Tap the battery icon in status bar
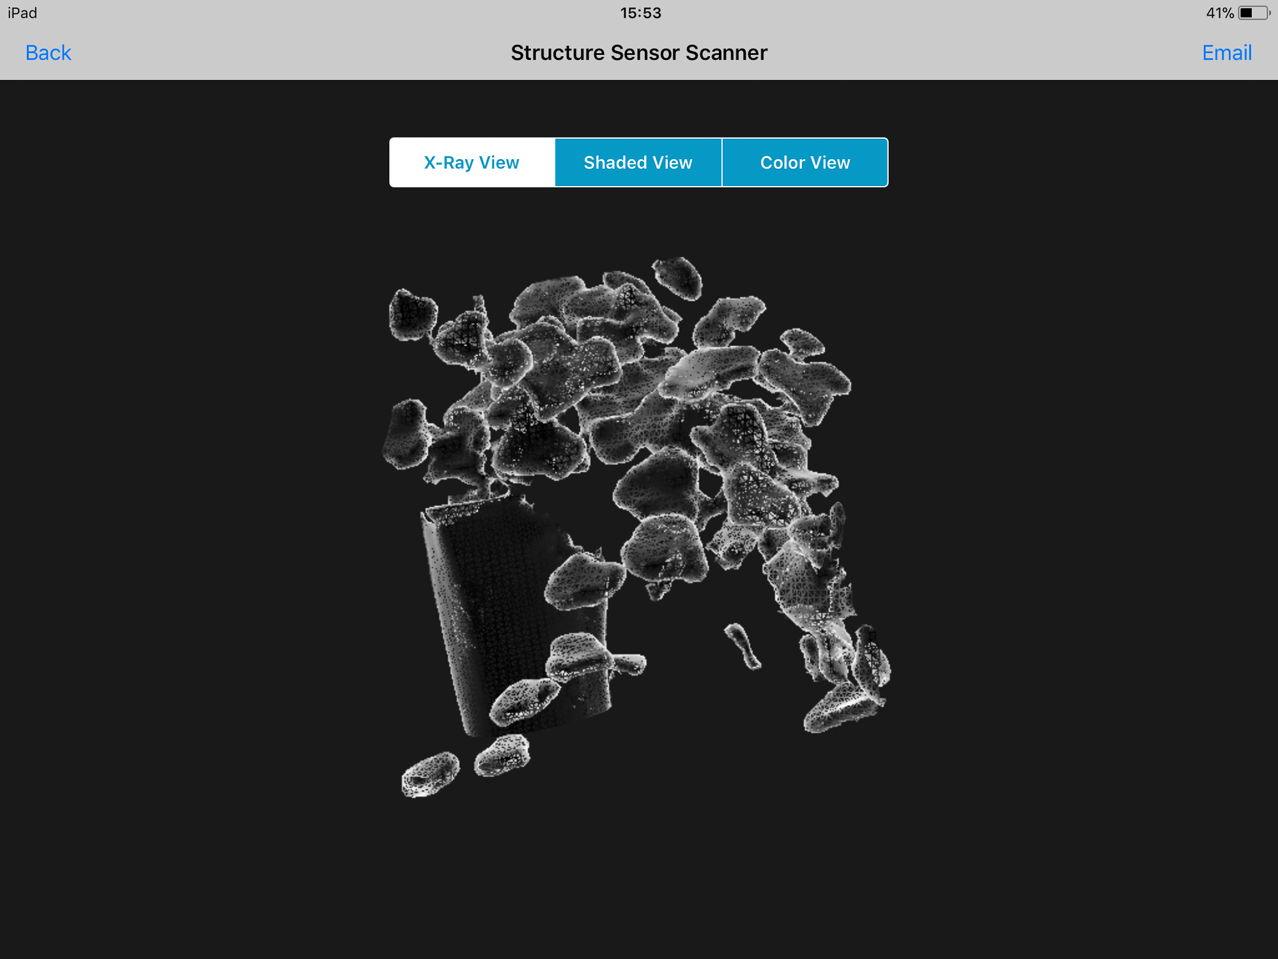Image resolution: width=1278 pixels, height=959 pixels. pos(1254,13)
